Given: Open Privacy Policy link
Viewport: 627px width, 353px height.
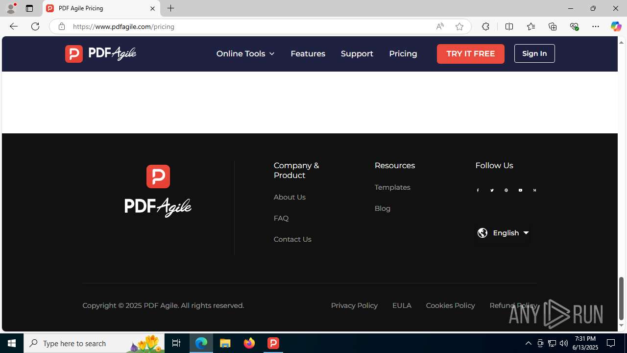Looking at the screenshot, I should coord(354,305).
